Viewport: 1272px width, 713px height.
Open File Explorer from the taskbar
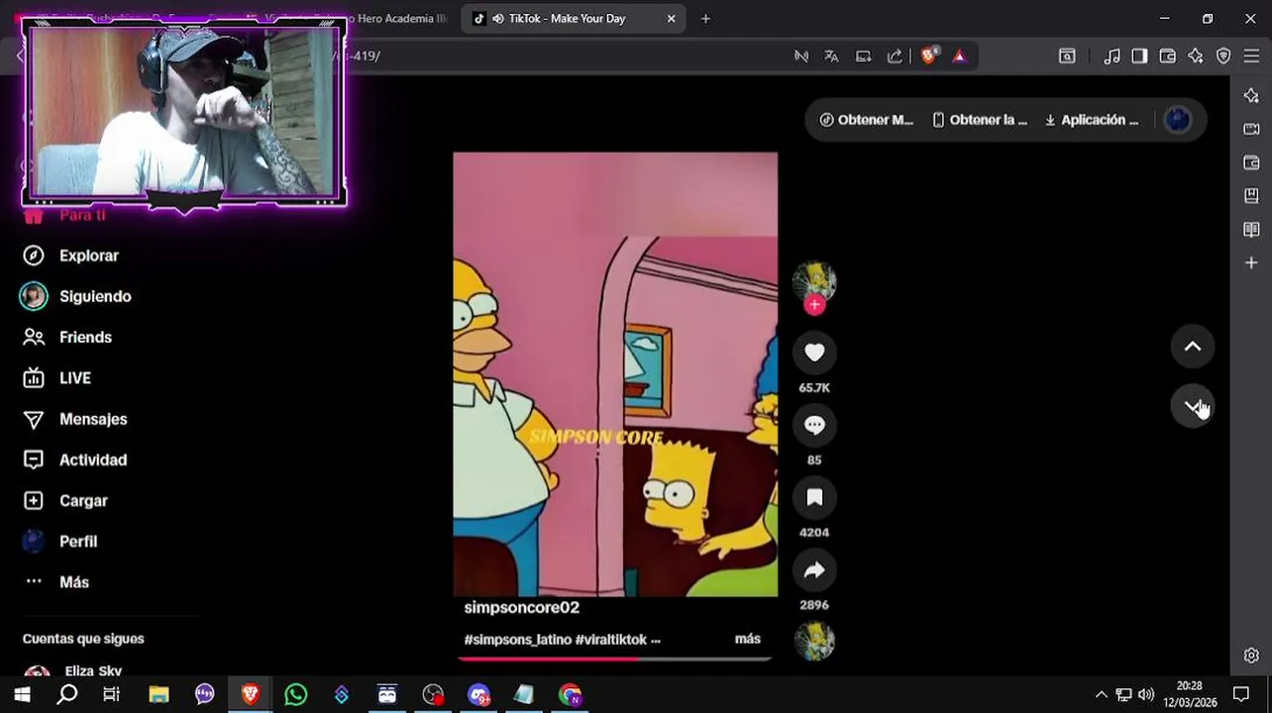tap(159, 694)
